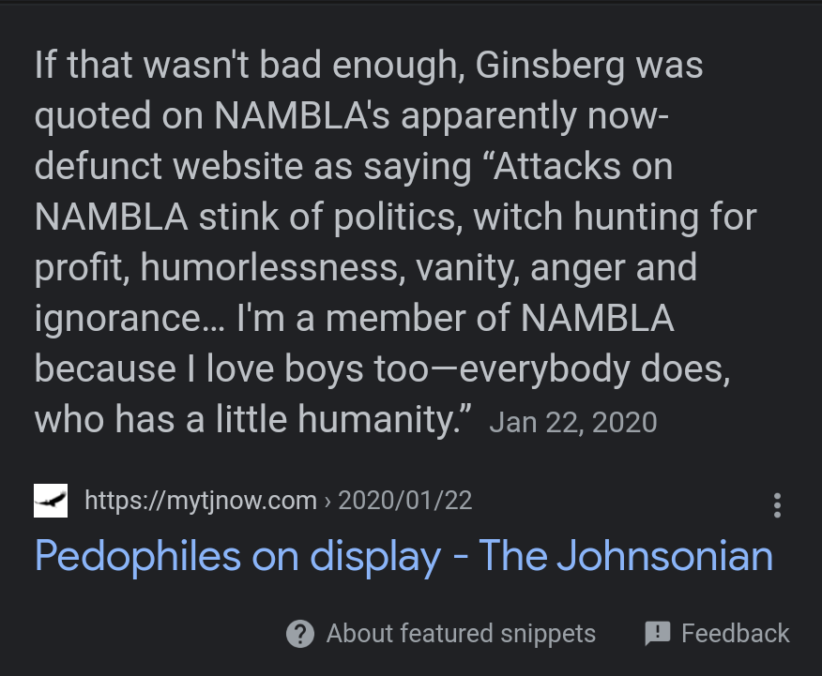Open the three-dot result options menu
The height and width of the screenshot is (676, 822).
777,505
